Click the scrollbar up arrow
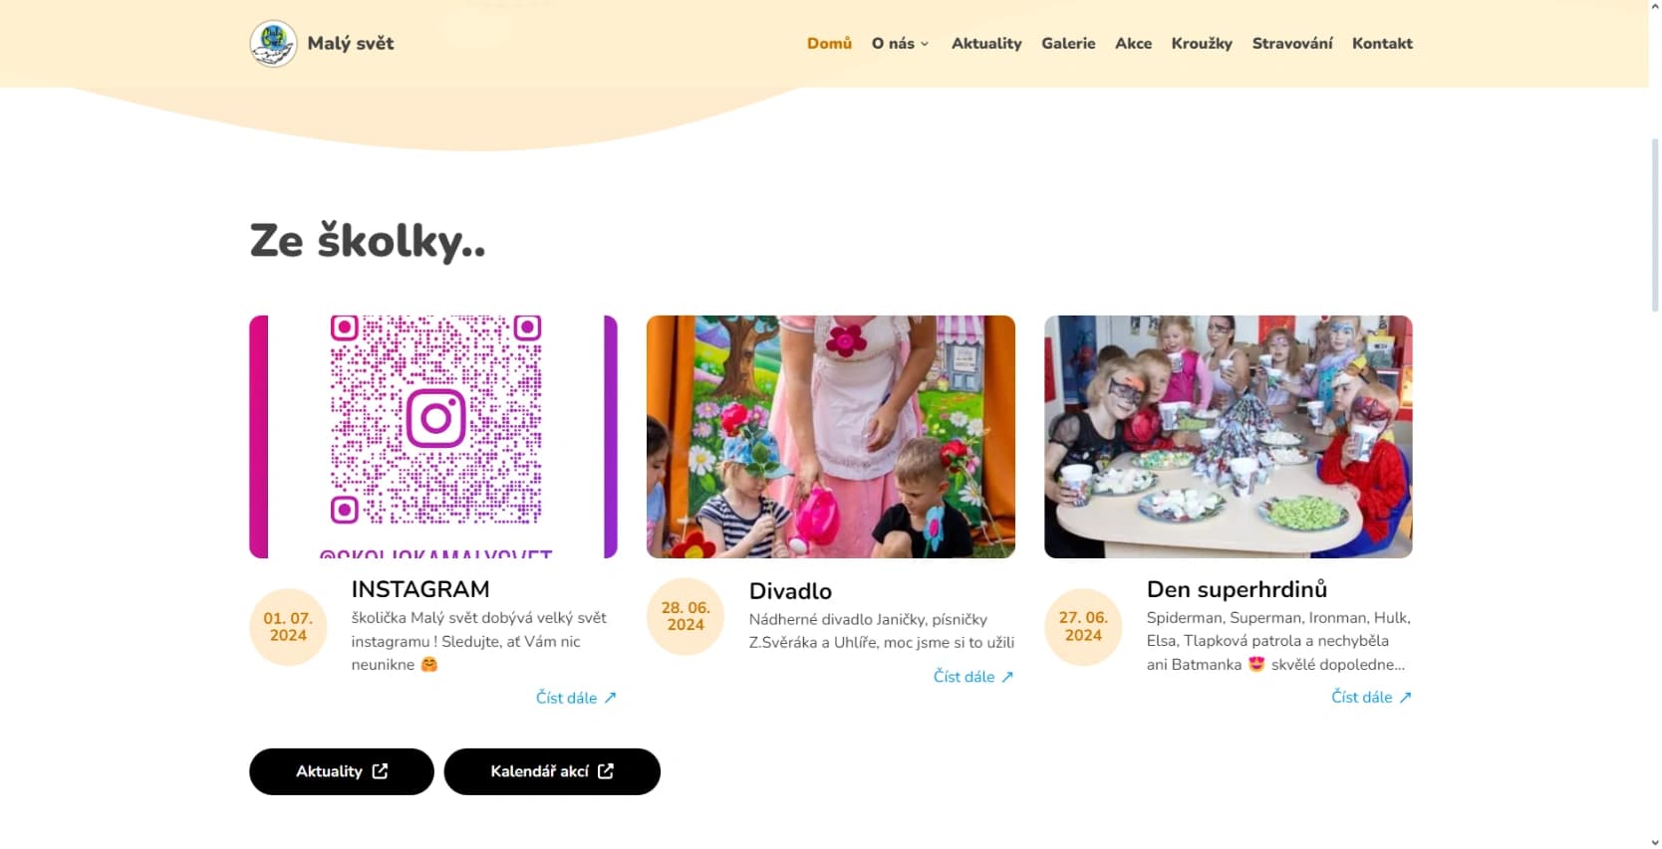1662x849 pixels. pyautogui.click(x=1655, y=6)
